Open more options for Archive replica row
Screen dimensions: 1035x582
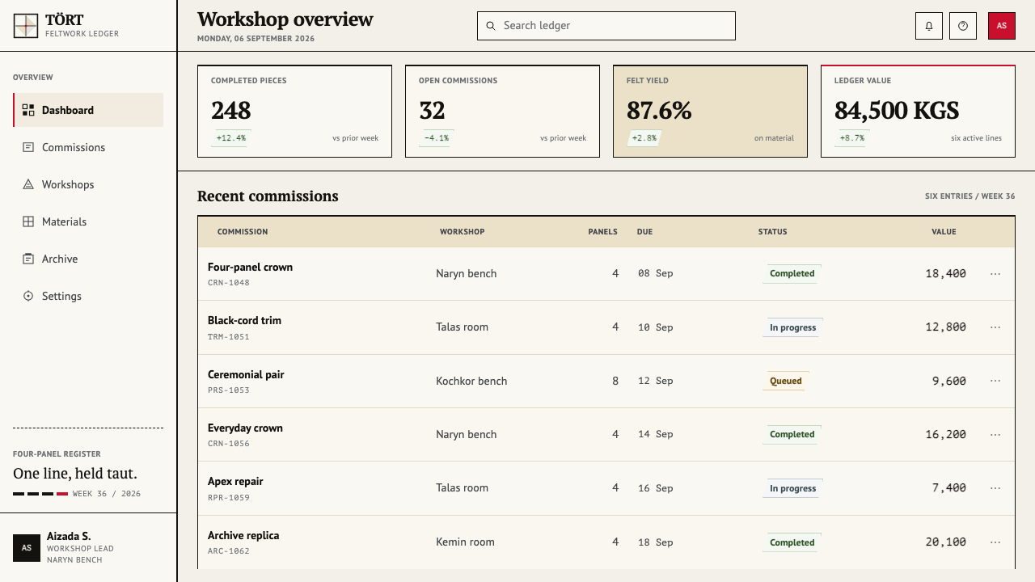pos(995,542)
